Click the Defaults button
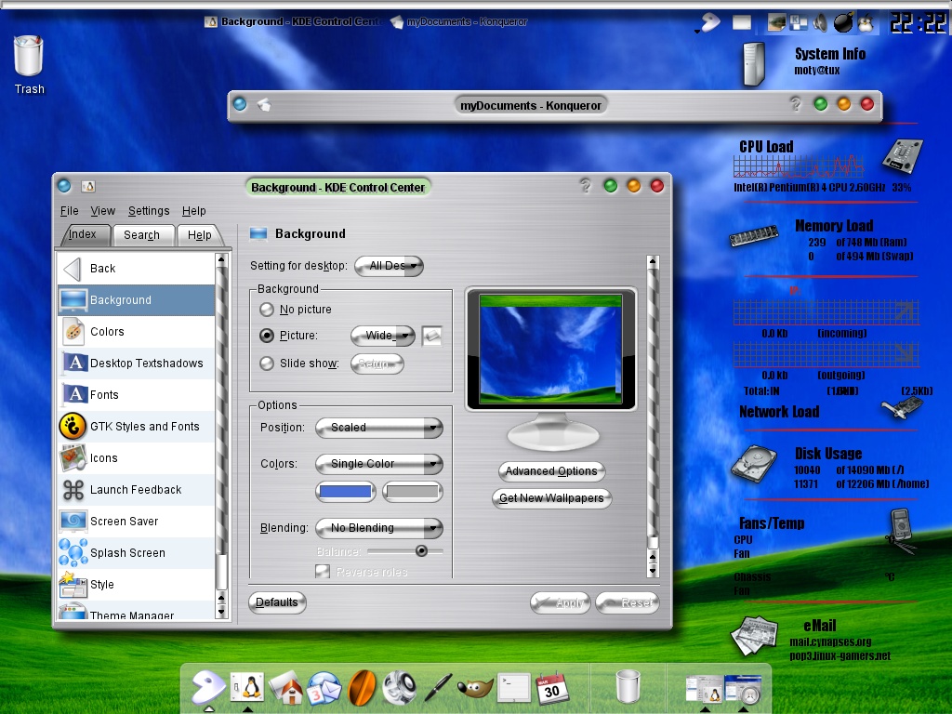The image size is (952, 714). click(277, 602)
